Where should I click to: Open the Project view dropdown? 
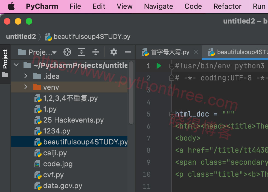pyautogui.click(x=37, y=52)
